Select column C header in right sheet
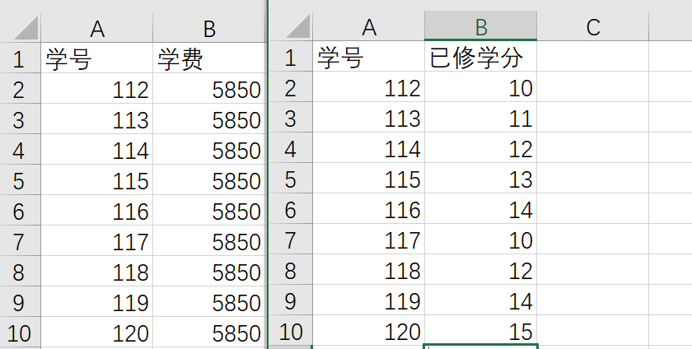The width and height of the screenshot is (692, 349). coord(593,27)
